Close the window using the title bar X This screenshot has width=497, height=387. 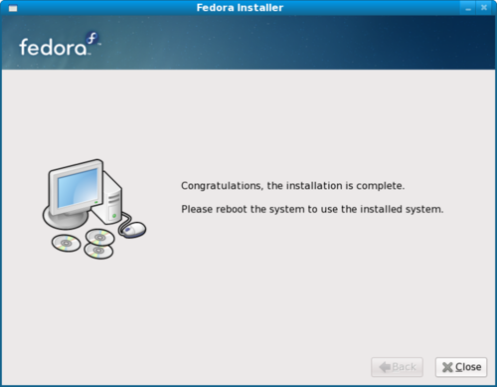pyautogui.click(x=484, y=8)
